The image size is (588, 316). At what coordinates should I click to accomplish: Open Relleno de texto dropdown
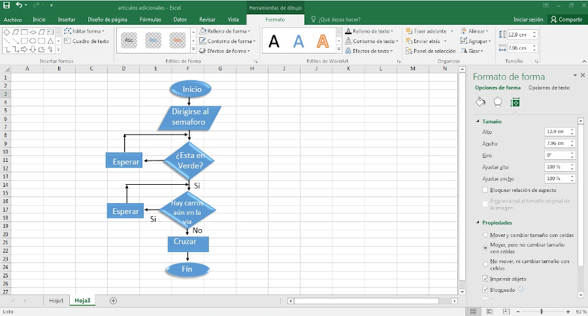coord(369,31)
